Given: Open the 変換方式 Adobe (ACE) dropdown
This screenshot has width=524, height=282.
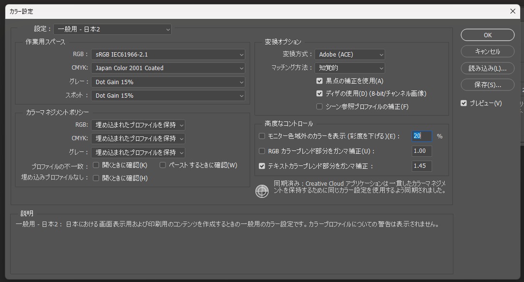Looking at the screenshot, I should pyautogui.click(x=349, y=55).
